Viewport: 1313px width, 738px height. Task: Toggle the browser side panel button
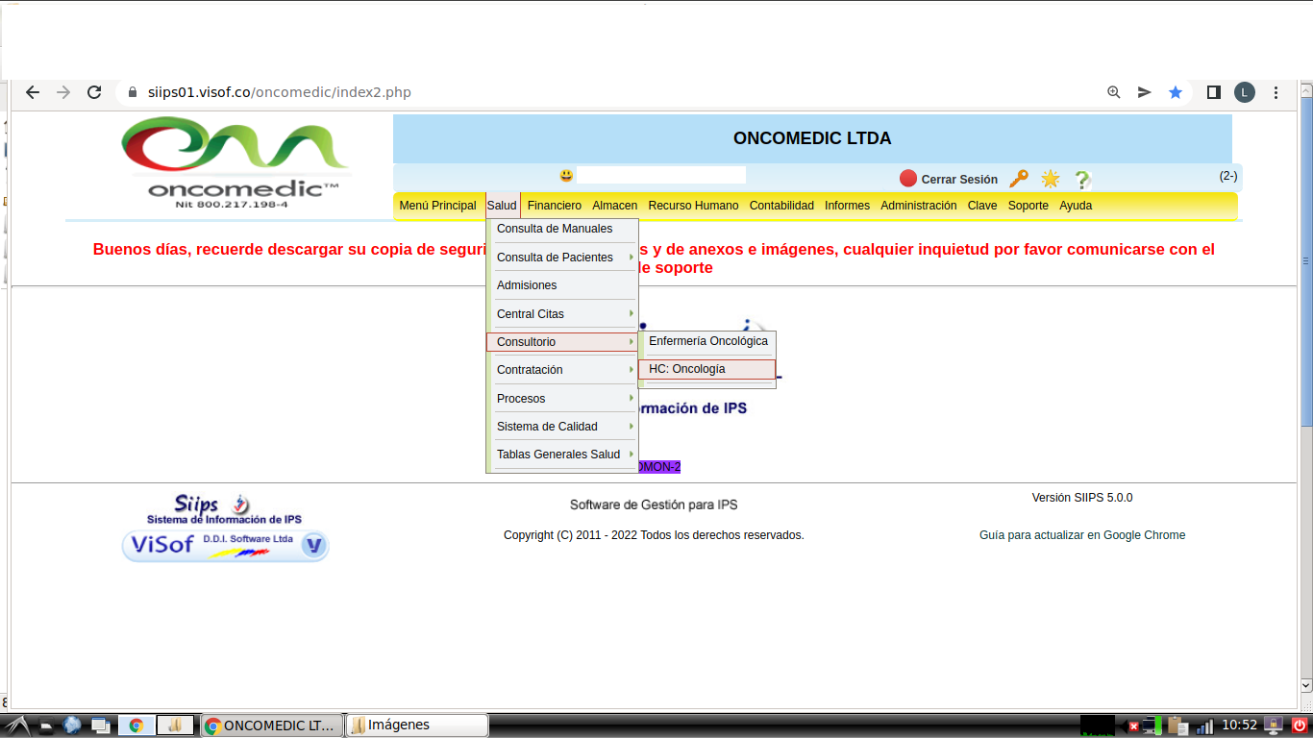(x=1214, y=92)
